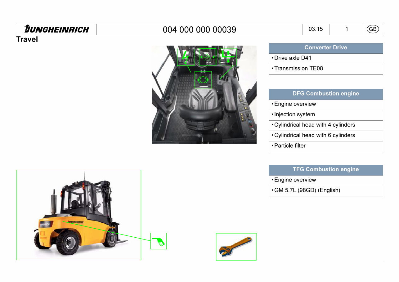The height and width of the screenshot is (282, 399).
Task: Open the fork lift up/down hydraulics icon
Action: (x=228, y=57)
